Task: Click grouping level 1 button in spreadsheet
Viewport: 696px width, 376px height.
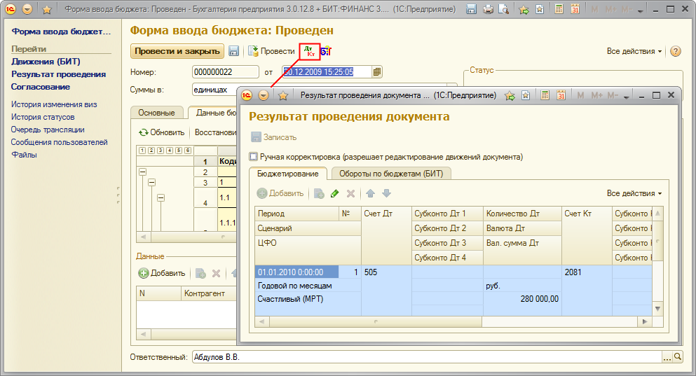Action: click(142, 151)
